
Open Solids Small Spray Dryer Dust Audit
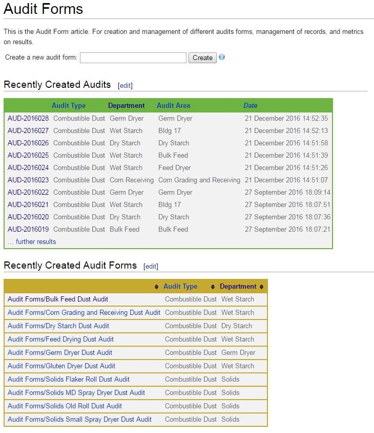click(x=79, y=420)
